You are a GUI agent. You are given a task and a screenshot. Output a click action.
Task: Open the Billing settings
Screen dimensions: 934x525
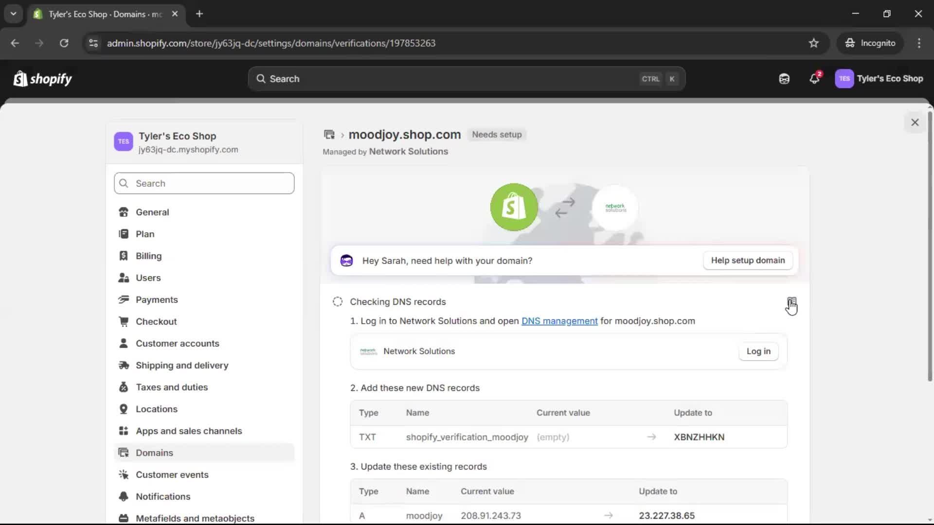pos(149,256)
